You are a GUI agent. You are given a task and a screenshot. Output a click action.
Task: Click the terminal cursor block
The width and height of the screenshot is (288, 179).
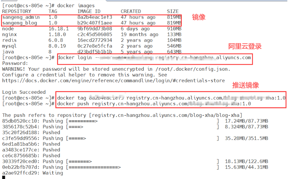pos(4,177)
